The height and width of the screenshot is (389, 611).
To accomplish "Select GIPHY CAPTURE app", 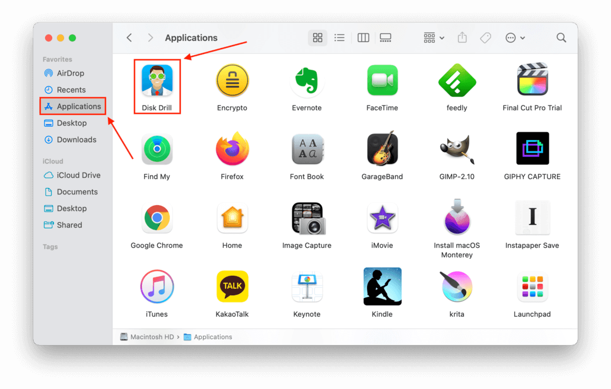I will click(532, 148).
